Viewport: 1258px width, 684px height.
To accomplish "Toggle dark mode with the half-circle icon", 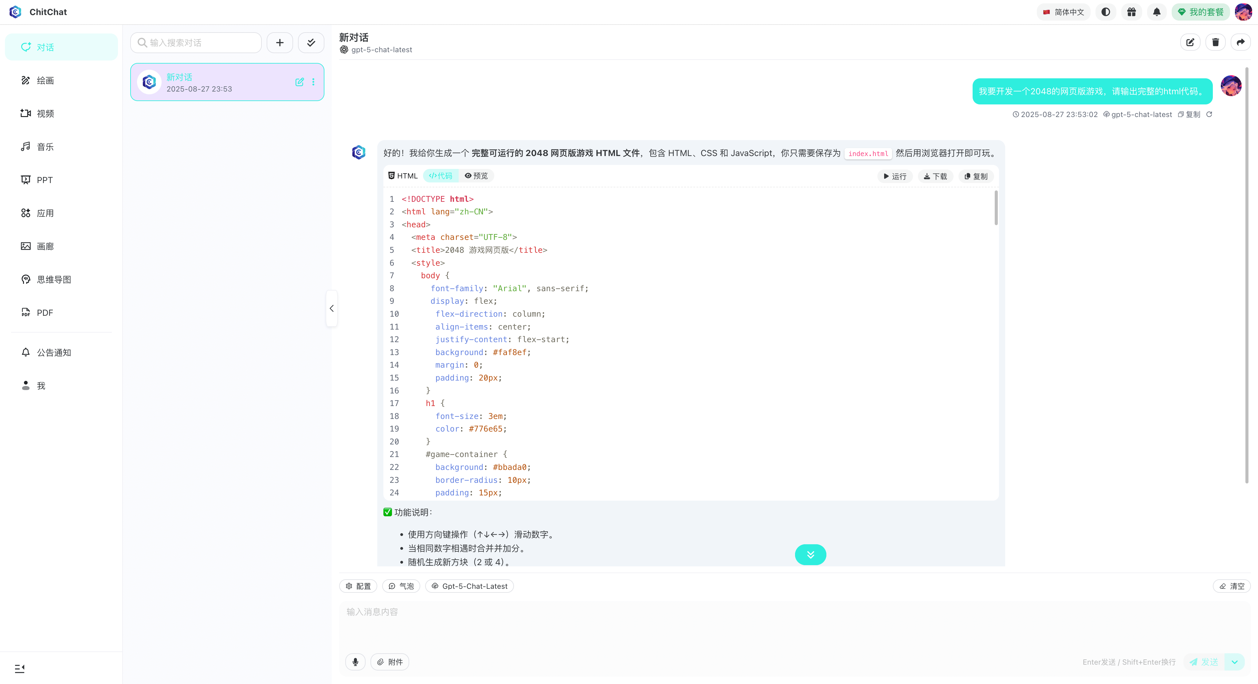I will [1106, 12].
